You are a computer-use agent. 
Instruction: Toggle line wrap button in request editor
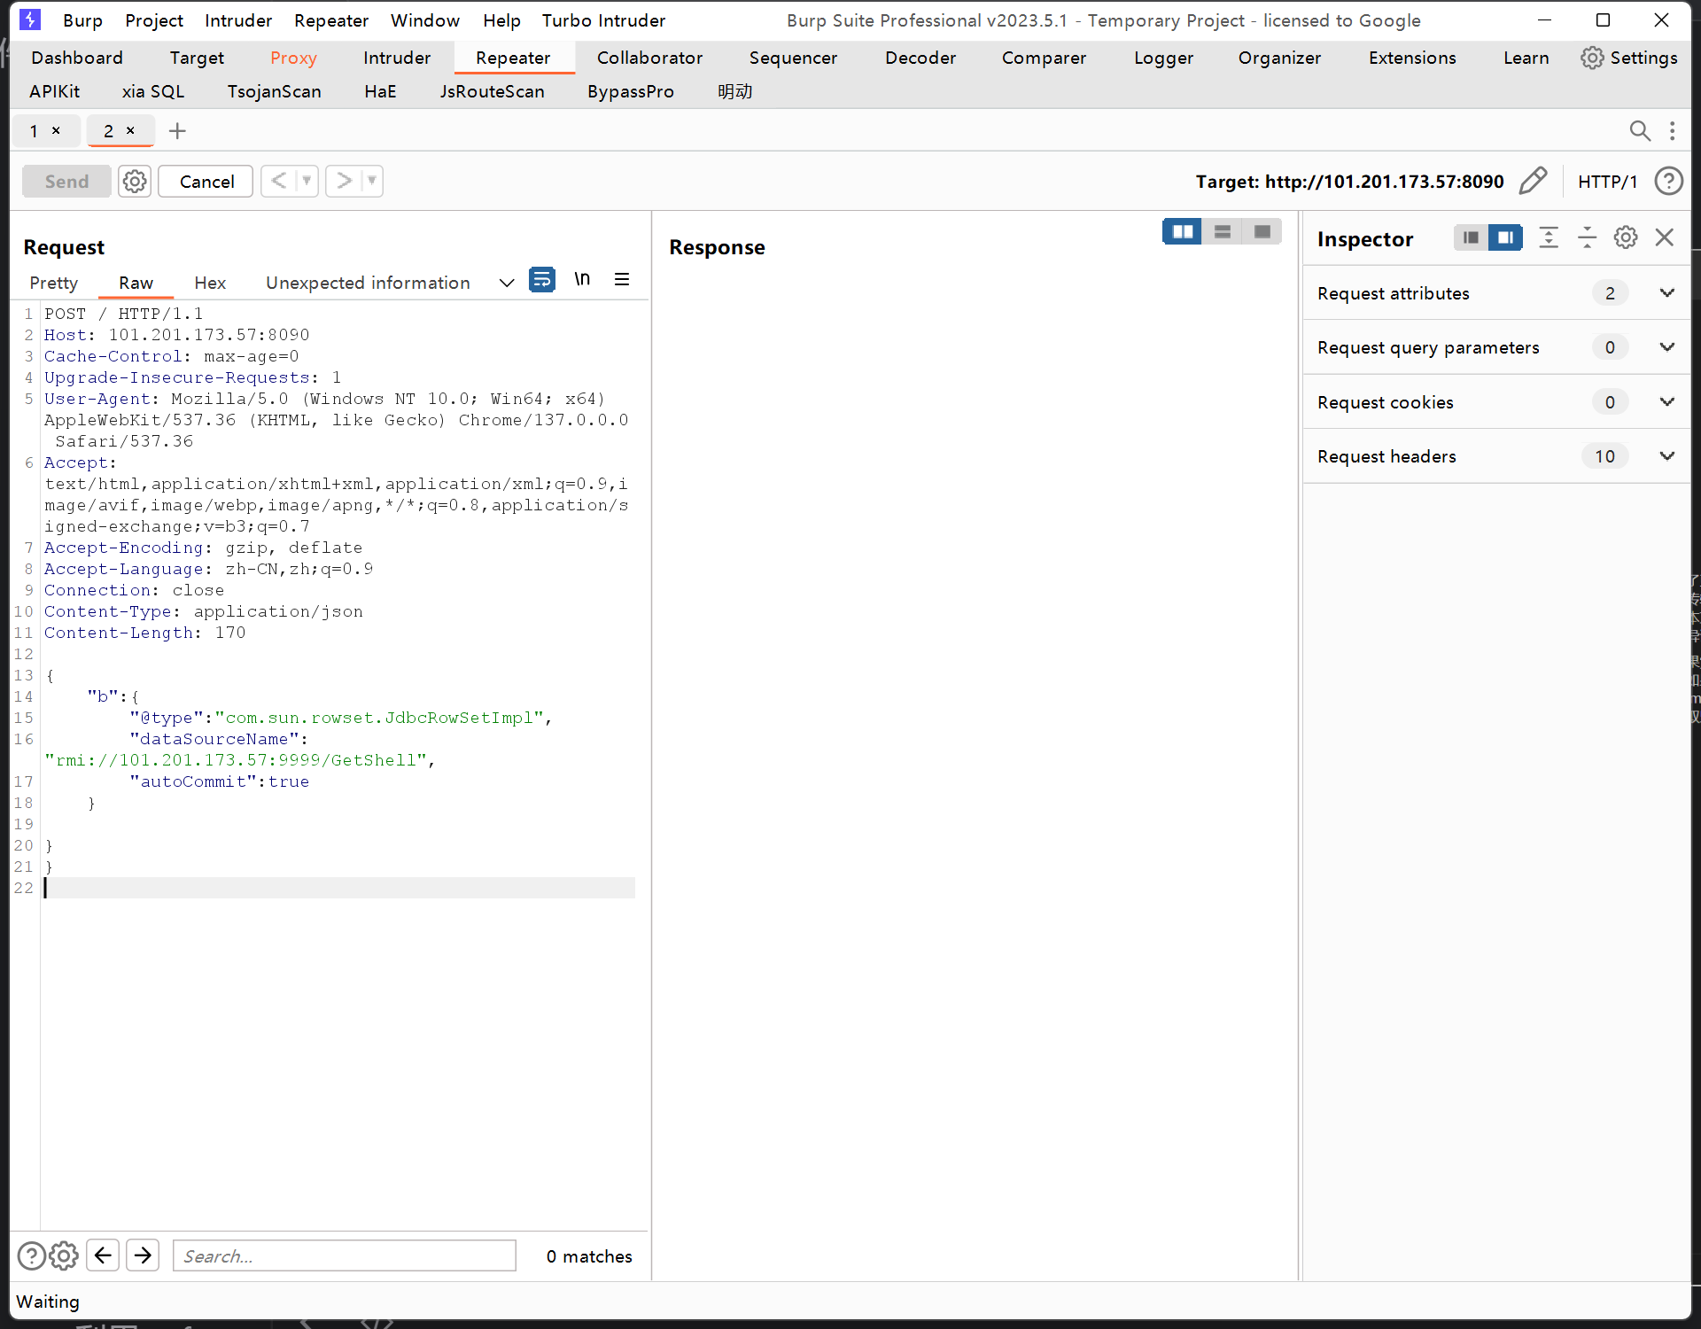tap(541, 280)
